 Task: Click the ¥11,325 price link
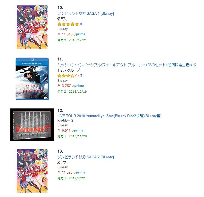(x=65, y=172)
